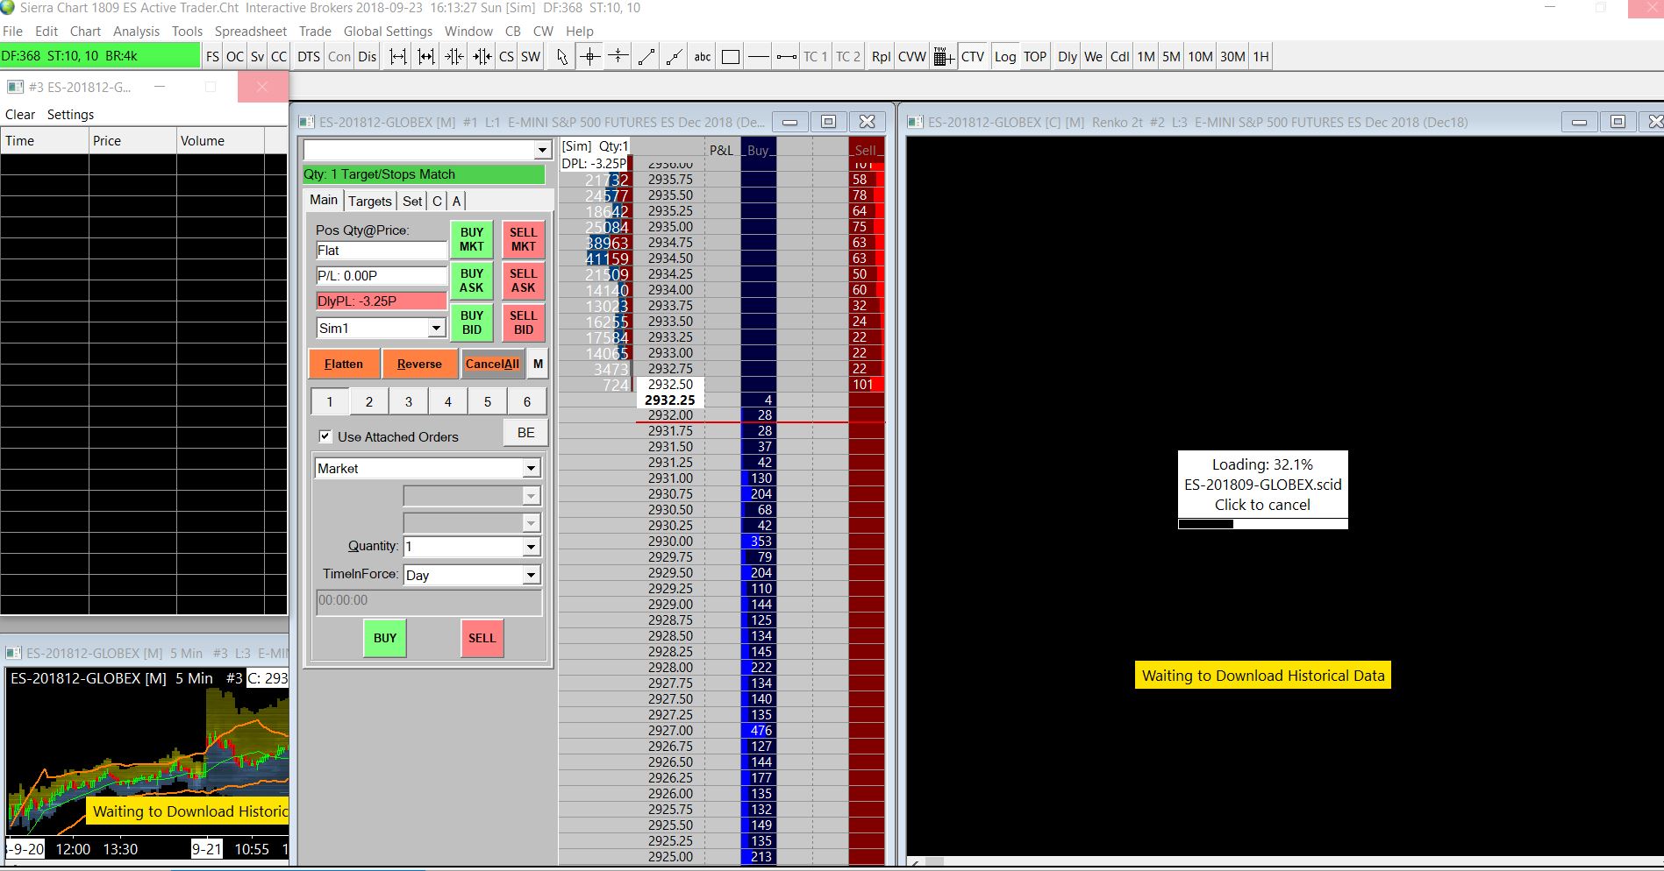Toggle the CTV toolbar button
Viewport: 1664px width, 871px height.
point(973,57)
